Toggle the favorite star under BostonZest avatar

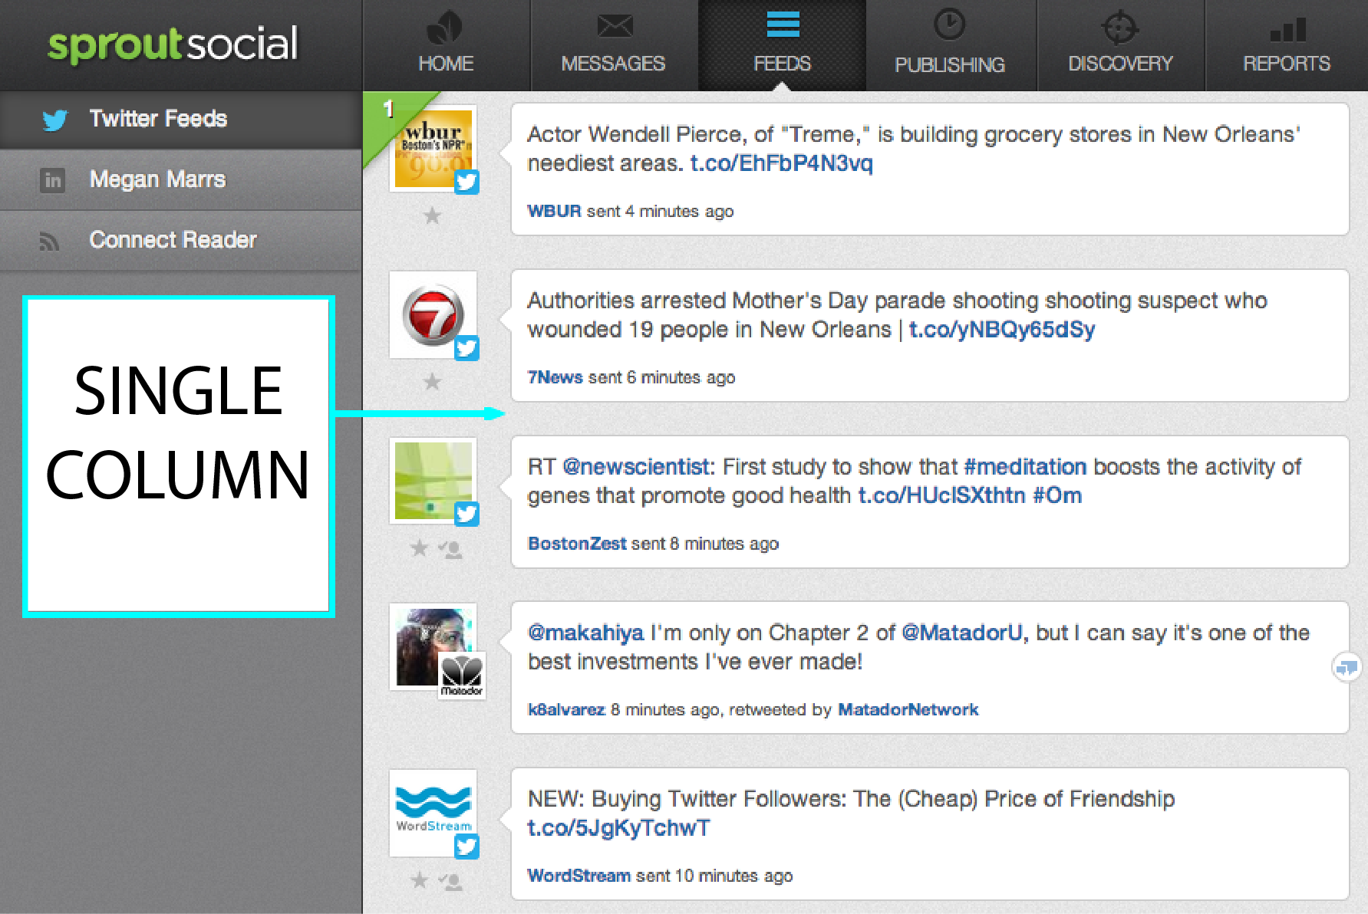click(419, 548)
